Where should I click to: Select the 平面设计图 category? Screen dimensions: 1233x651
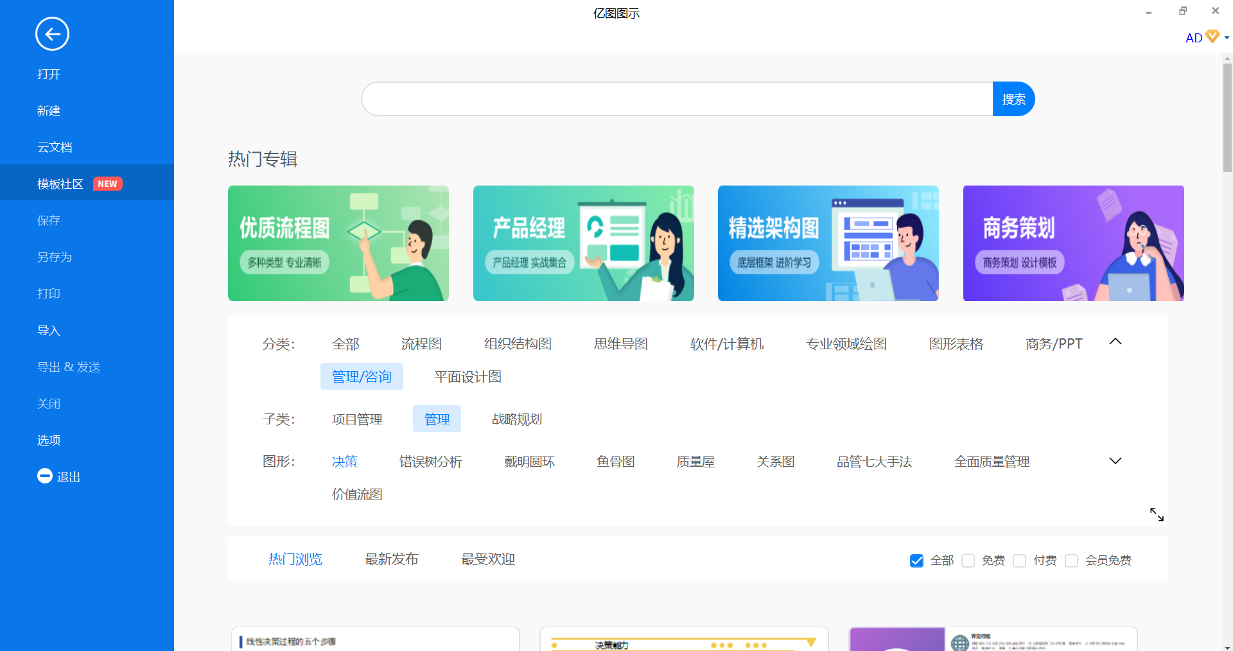click(x=468, y=377)
